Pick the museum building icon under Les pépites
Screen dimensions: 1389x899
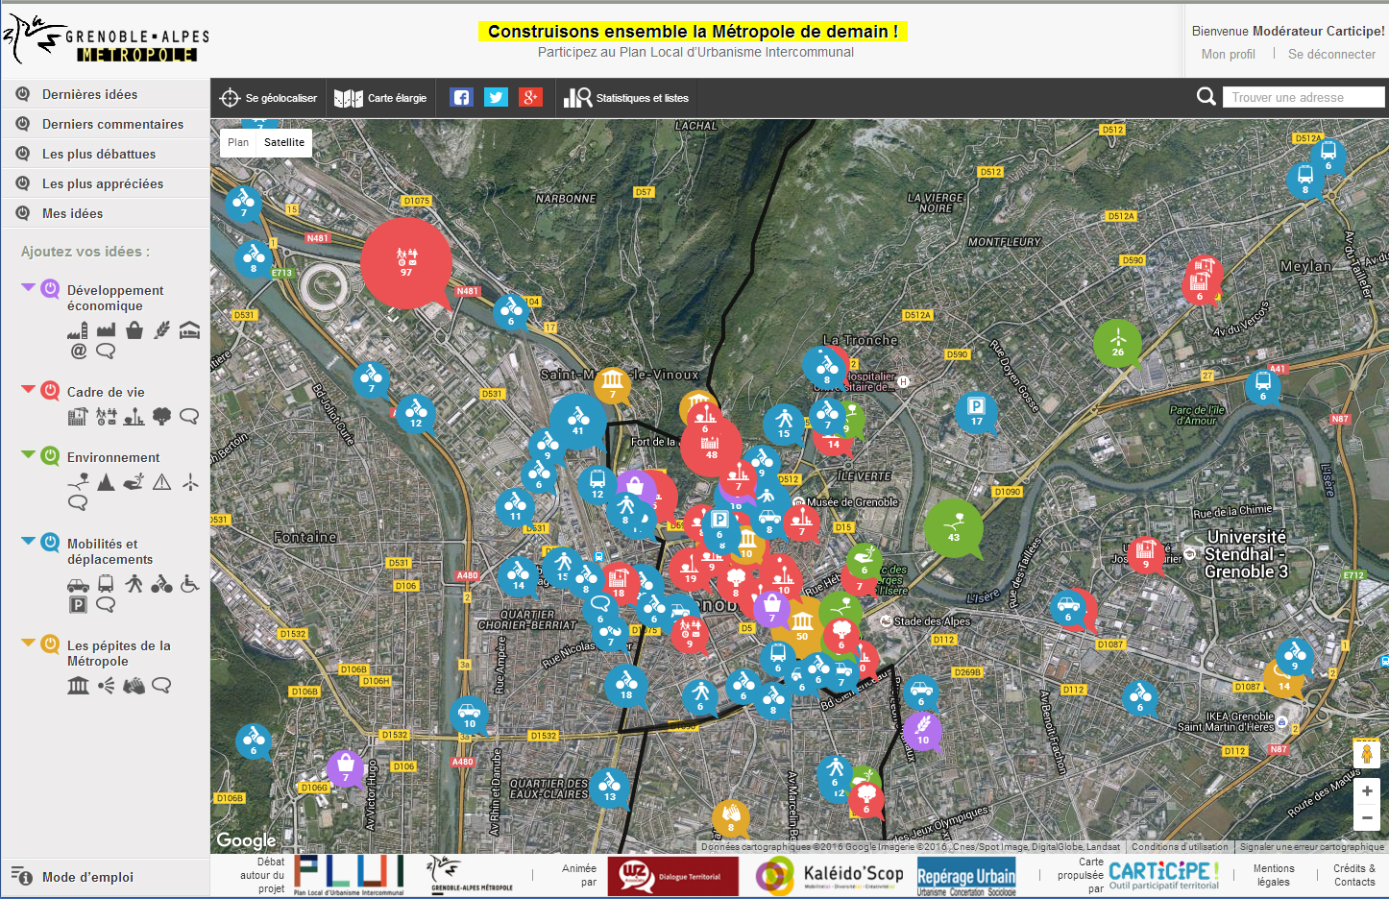(78, 685)
